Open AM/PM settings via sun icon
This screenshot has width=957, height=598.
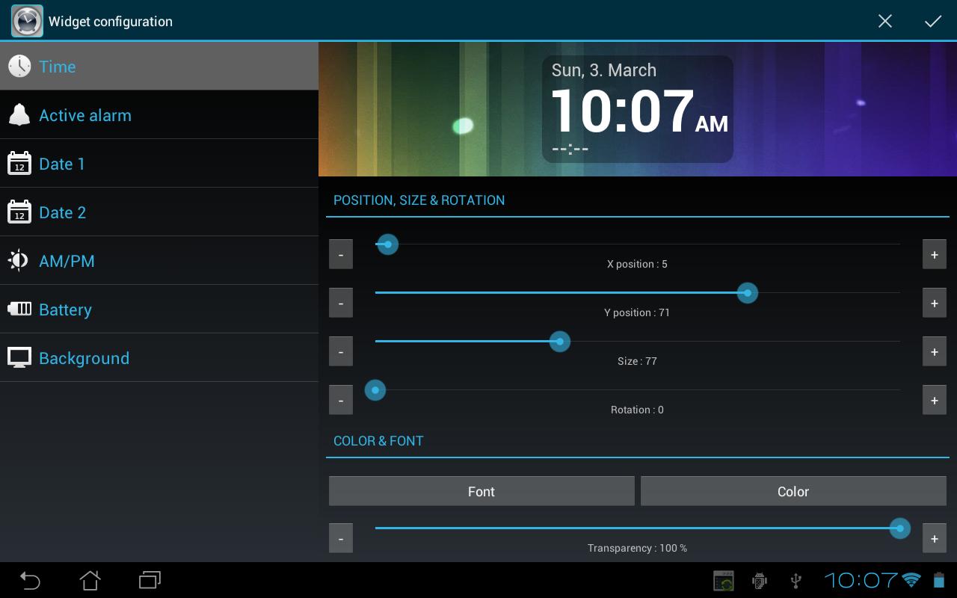19,261
